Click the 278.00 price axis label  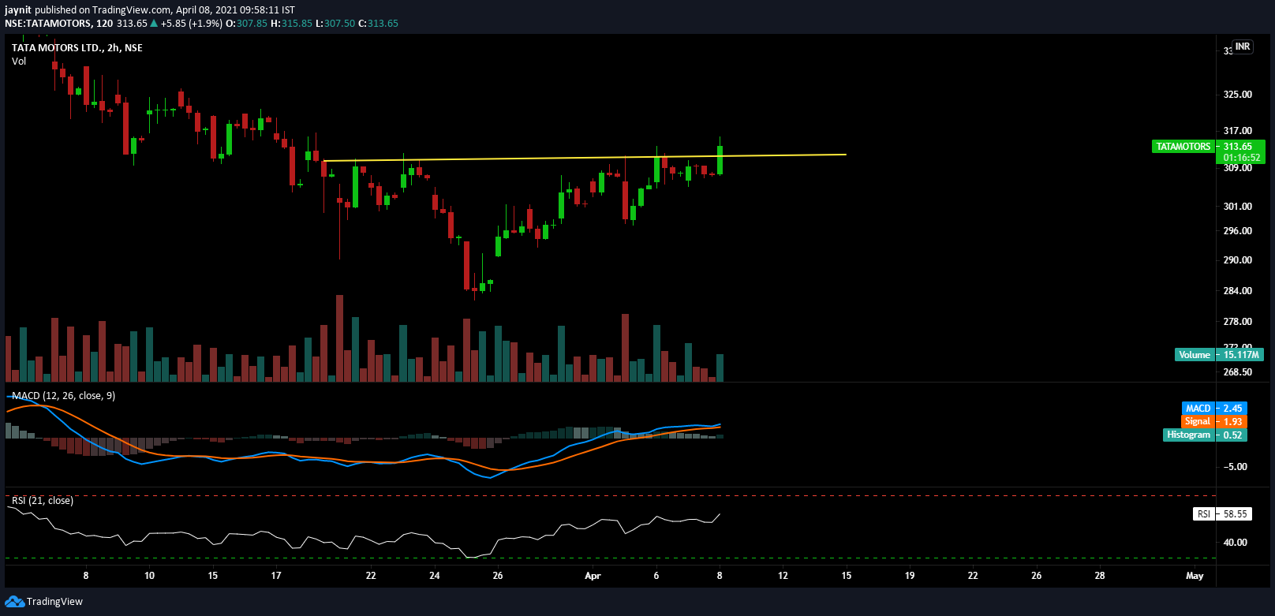(x=1237, y=322)
